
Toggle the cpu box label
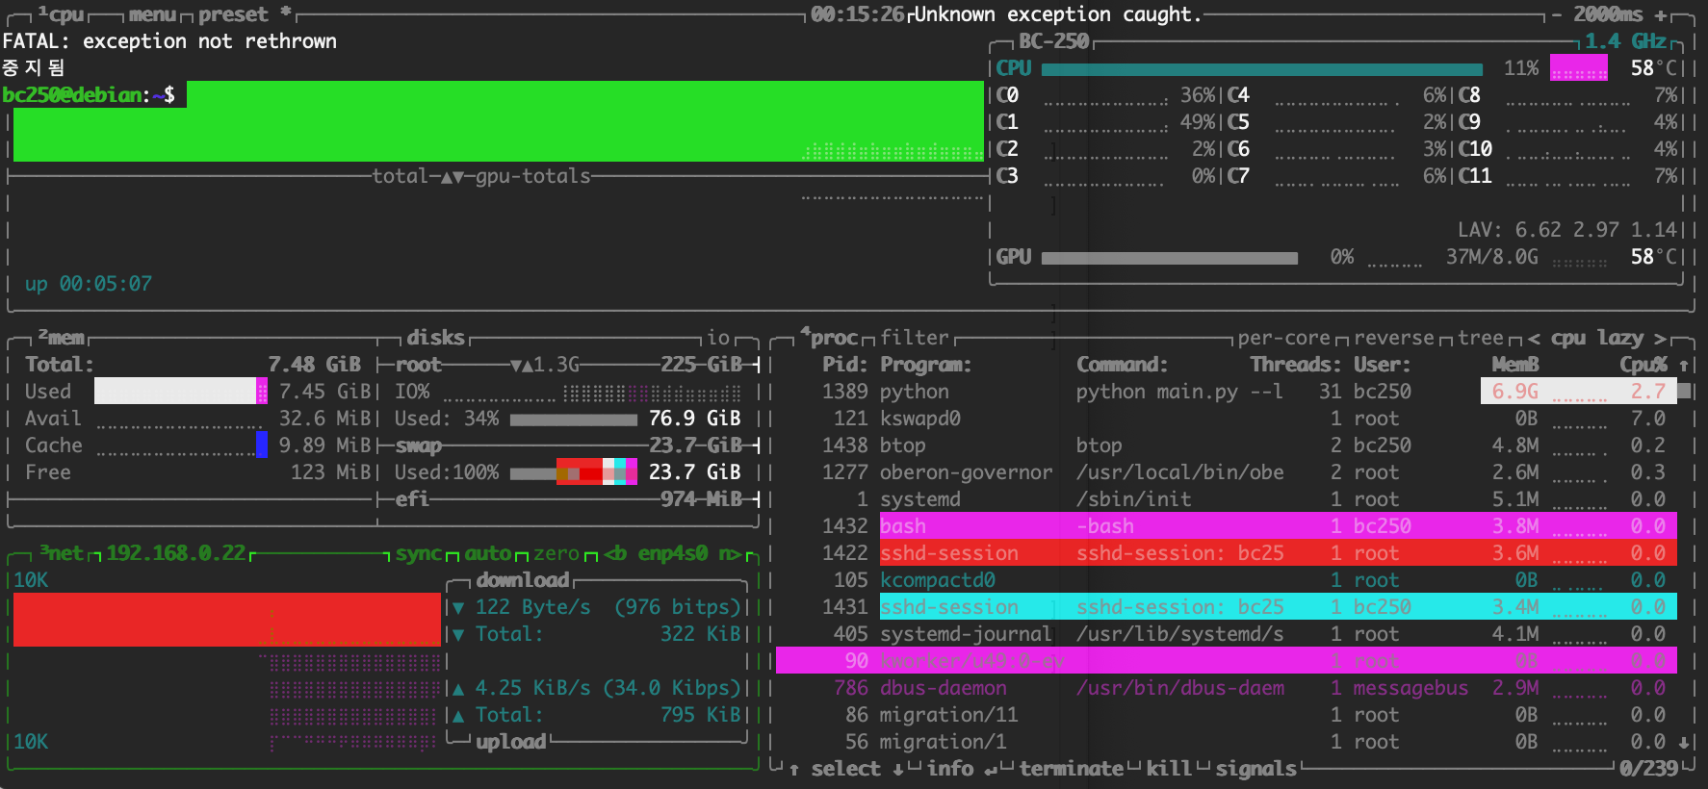tap(64, 14)
